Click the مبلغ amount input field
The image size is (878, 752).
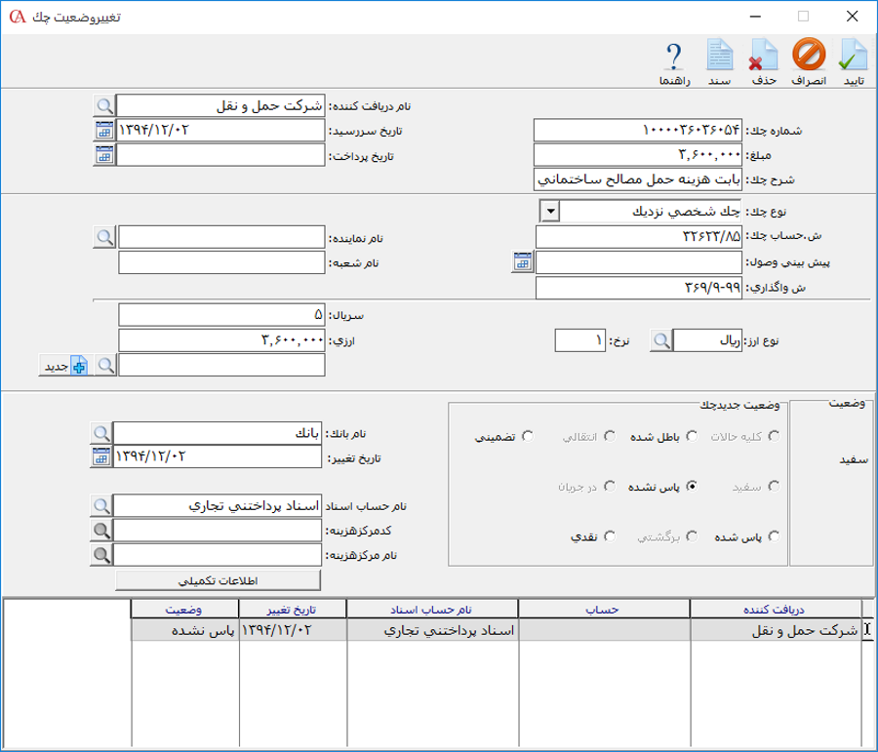638,154
